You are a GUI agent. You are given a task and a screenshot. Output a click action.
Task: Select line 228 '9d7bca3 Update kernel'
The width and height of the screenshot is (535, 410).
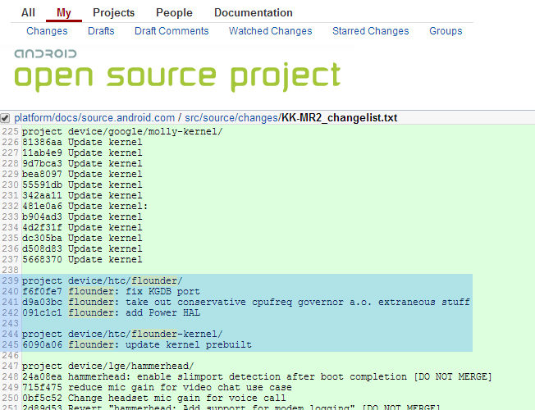click(x=82, y=163)
